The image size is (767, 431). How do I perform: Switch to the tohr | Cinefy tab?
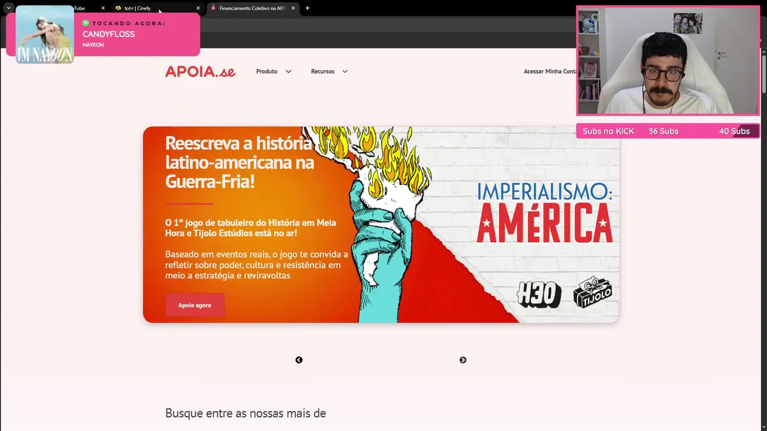[x=157, y=8]
